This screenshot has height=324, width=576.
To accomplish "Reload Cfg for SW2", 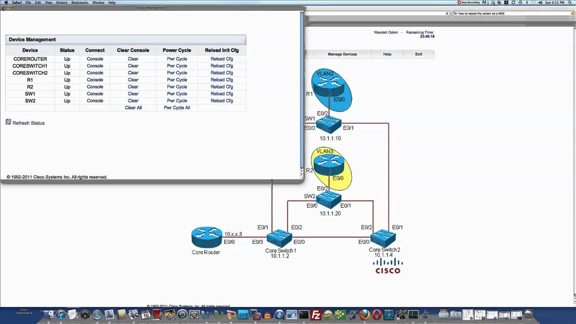I will [x=222, y=101].
